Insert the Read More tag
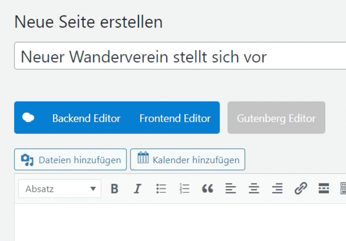Screen dimensions: 346x241 coord(324,189)
